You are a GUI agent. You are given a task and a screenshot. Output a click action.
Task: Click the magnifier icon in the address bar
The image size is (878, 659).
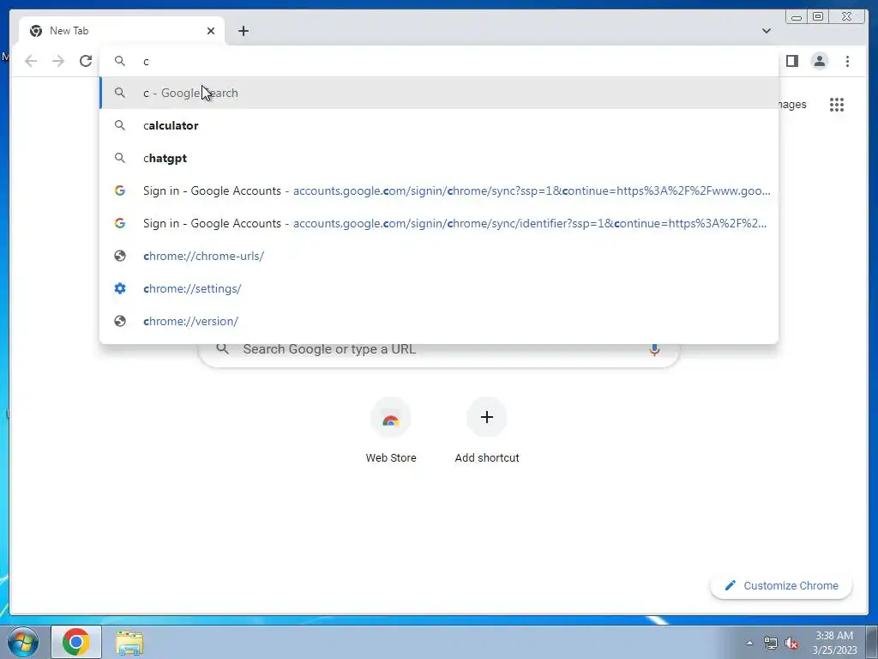point(120,61)
